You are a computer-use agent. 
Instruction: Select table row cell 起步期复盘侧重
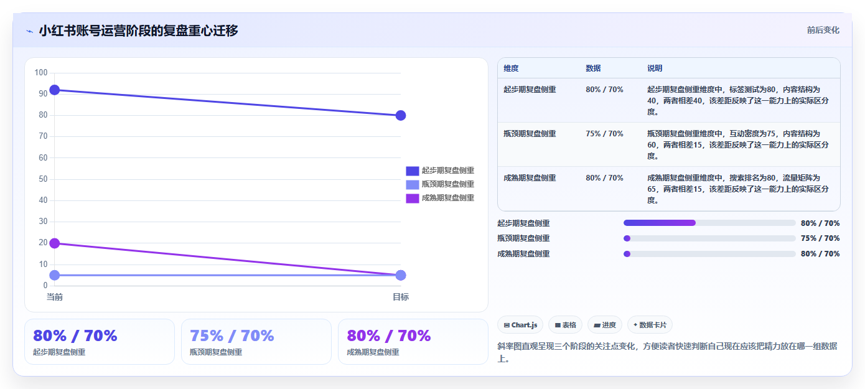[x=530, y=90]
